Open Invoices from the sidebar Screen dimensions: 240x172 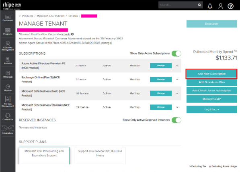coord(8,61)
